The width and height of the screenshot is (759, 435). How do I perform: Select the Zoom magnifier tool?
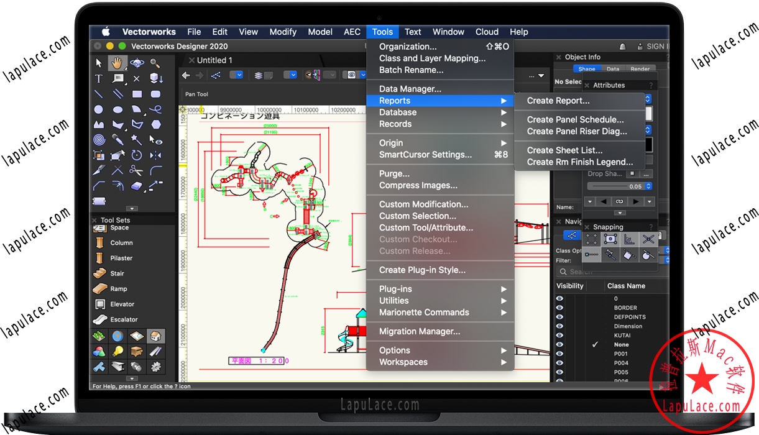(155, 63)
